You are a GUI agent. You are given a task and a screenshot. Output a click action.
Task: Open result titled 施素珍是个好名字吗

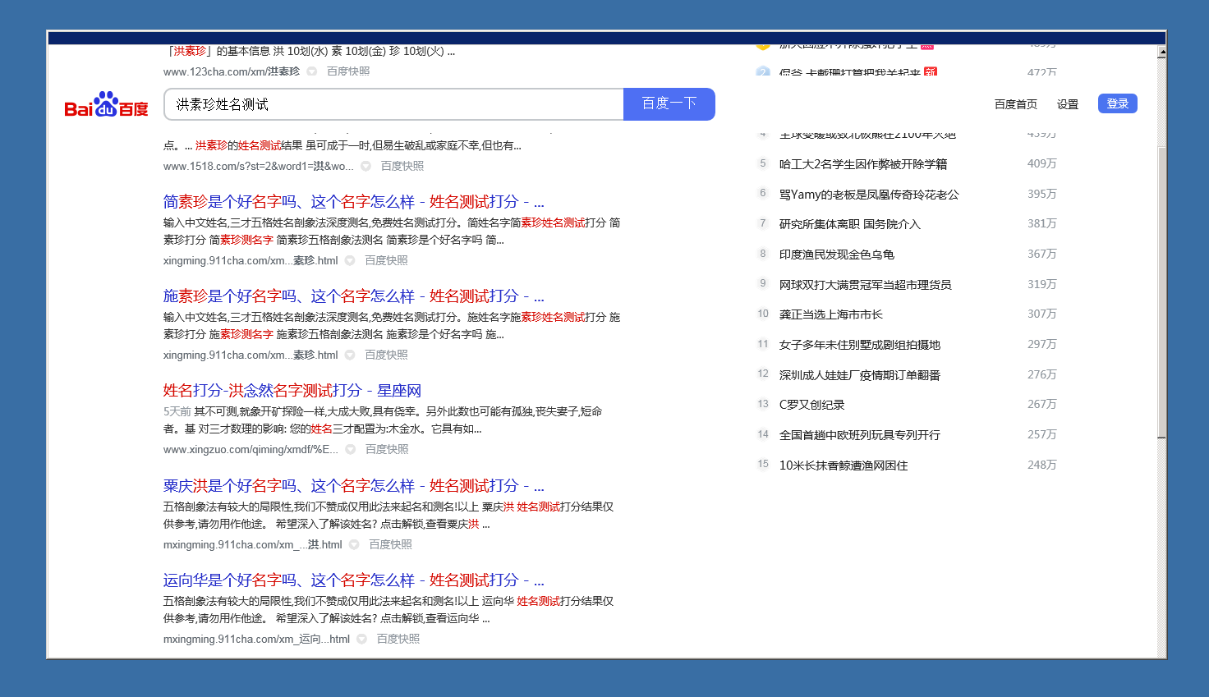click(x=353, y=296)
